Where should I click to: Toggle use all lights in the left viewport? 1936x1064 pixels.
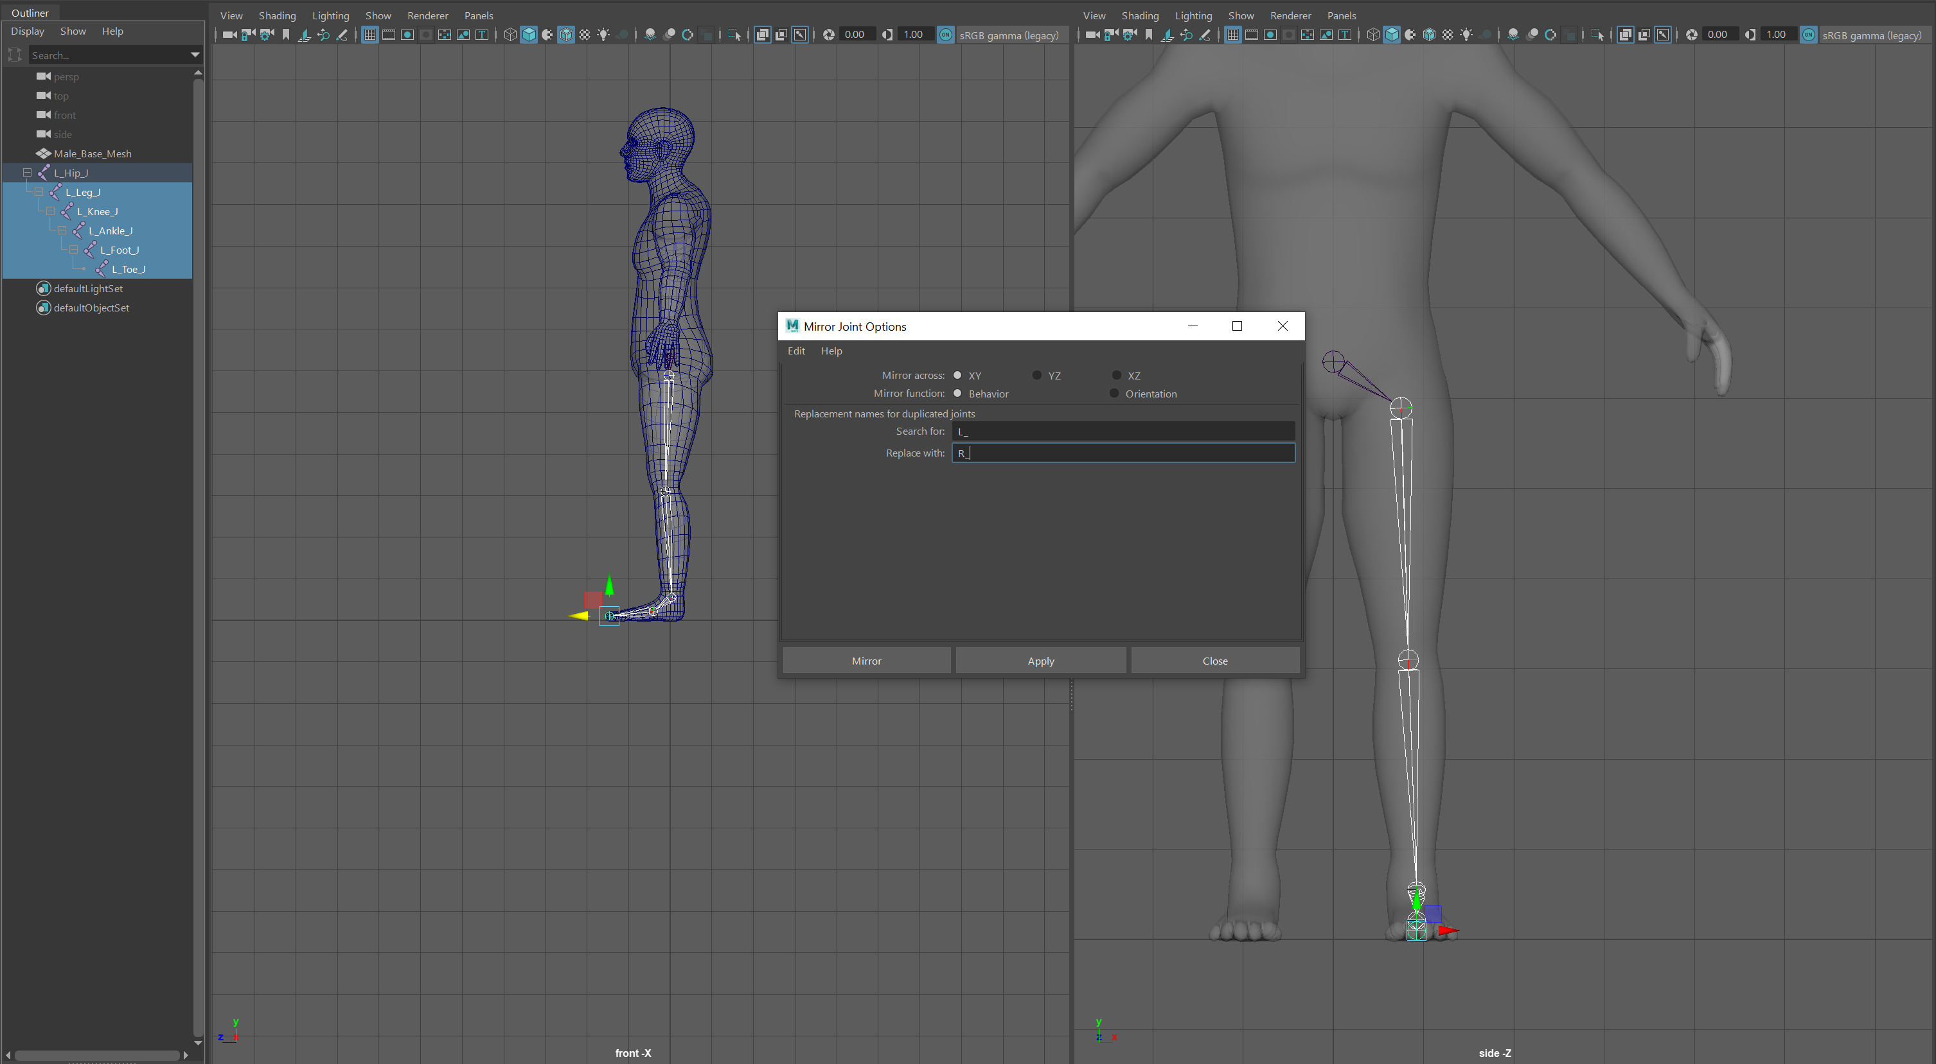pos(603,35)
